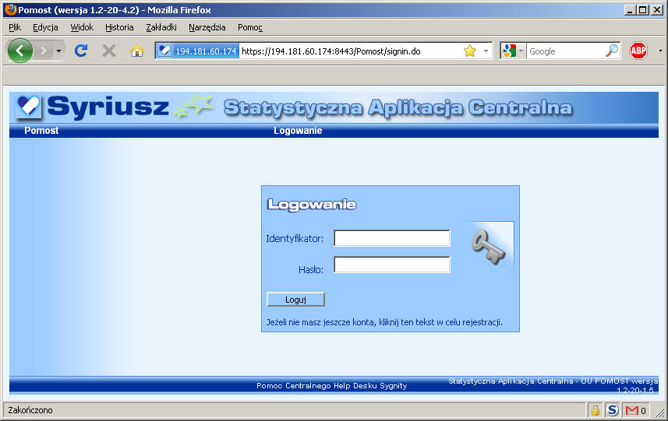The width and height of the screenshot is (668, 421).
Task: Open the Google search engine selector
Action: [x=513, y=51]
